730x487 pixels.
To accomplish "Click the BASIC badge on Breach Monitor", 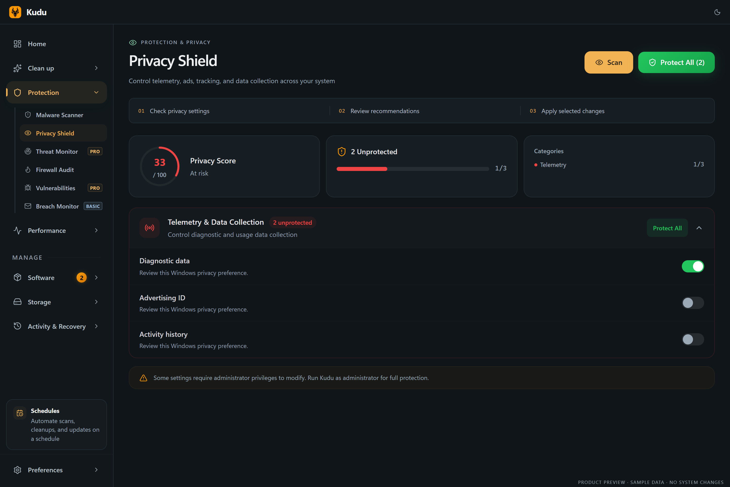I will pyautogui.click(x=93, y=206).
